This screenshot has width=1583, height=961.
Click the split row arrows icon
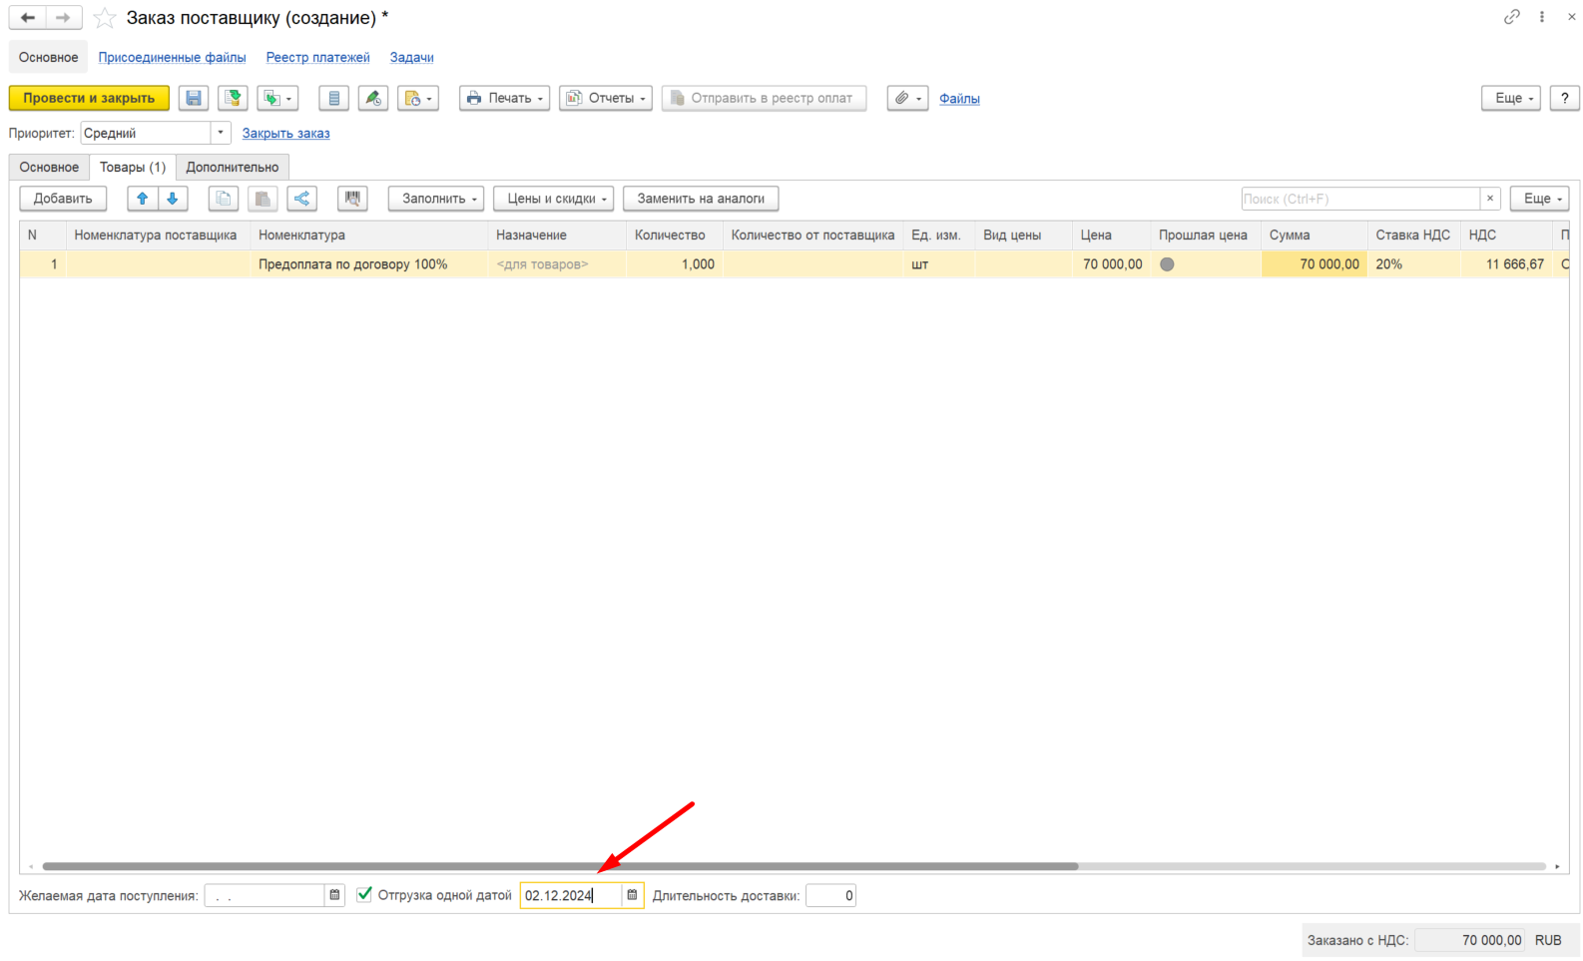(302, 199)
